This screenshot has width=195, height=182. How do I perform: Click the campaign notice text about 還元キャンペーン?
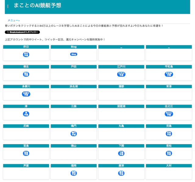coord(55,40)
